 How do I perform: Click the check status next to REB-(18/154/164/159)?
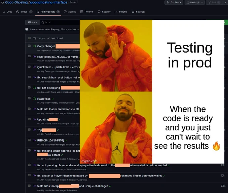[x=66, y=141]
